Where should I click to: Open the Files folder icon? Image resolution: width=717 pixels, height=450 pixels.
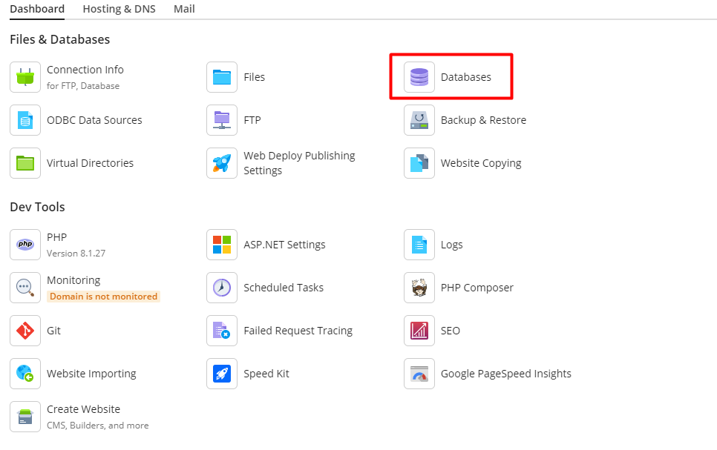click(222, 77)
